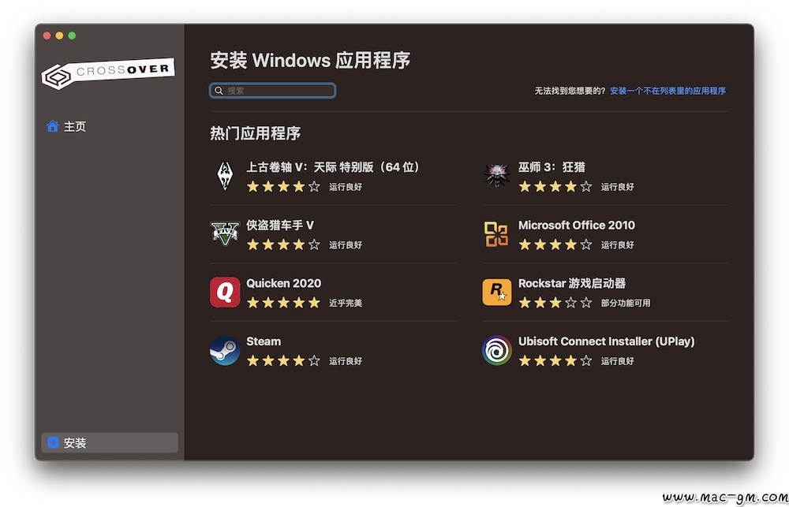Click the star rating under Quicken 2020
789x507 pixels.
click(x=283, y=303)
